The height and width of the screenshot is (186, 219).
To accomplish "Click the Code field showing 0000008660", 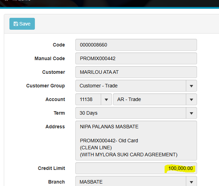I will coord(136,45).
